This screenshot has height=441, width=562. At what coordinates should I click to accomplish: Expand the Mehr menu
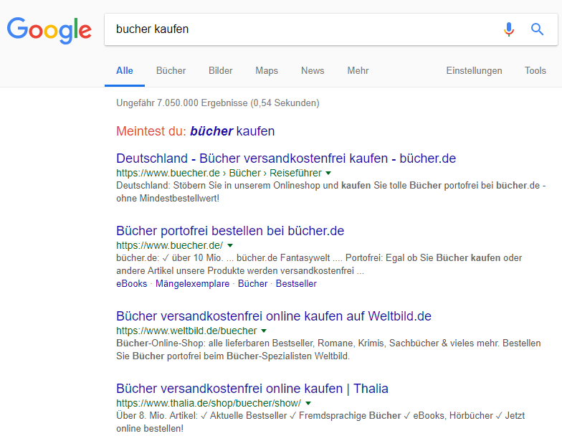(358, 70)
